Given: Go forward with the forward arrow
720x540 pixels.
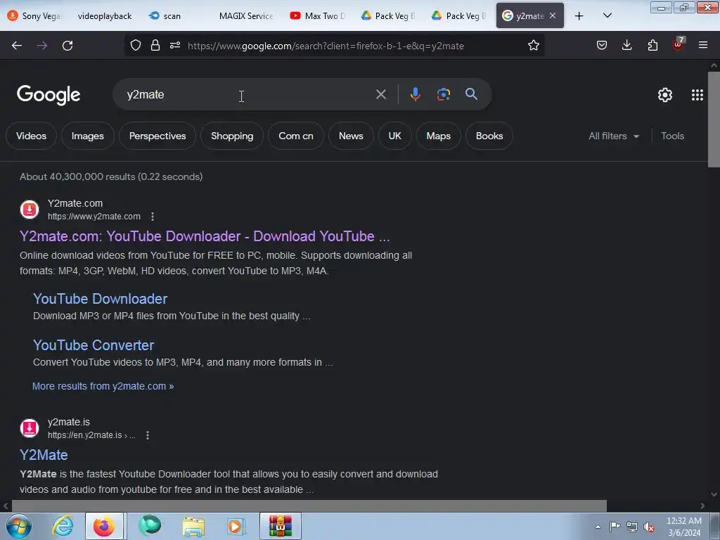Looking at the screenshot, I should pos(42,46).
